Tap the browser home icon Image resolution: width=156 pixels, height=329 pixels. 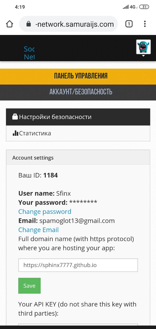tap(10, 24)
